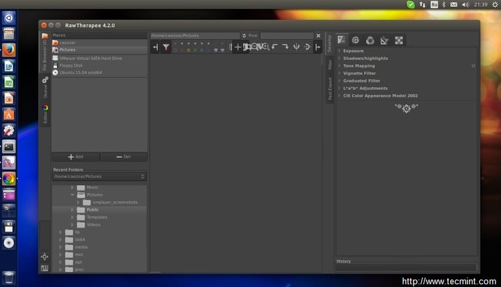
Task: Select the Public folder in tree
Action: (x=93, y=210)
